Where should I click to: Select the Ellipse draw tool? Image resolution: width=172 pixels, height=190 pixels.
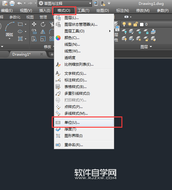20,31
